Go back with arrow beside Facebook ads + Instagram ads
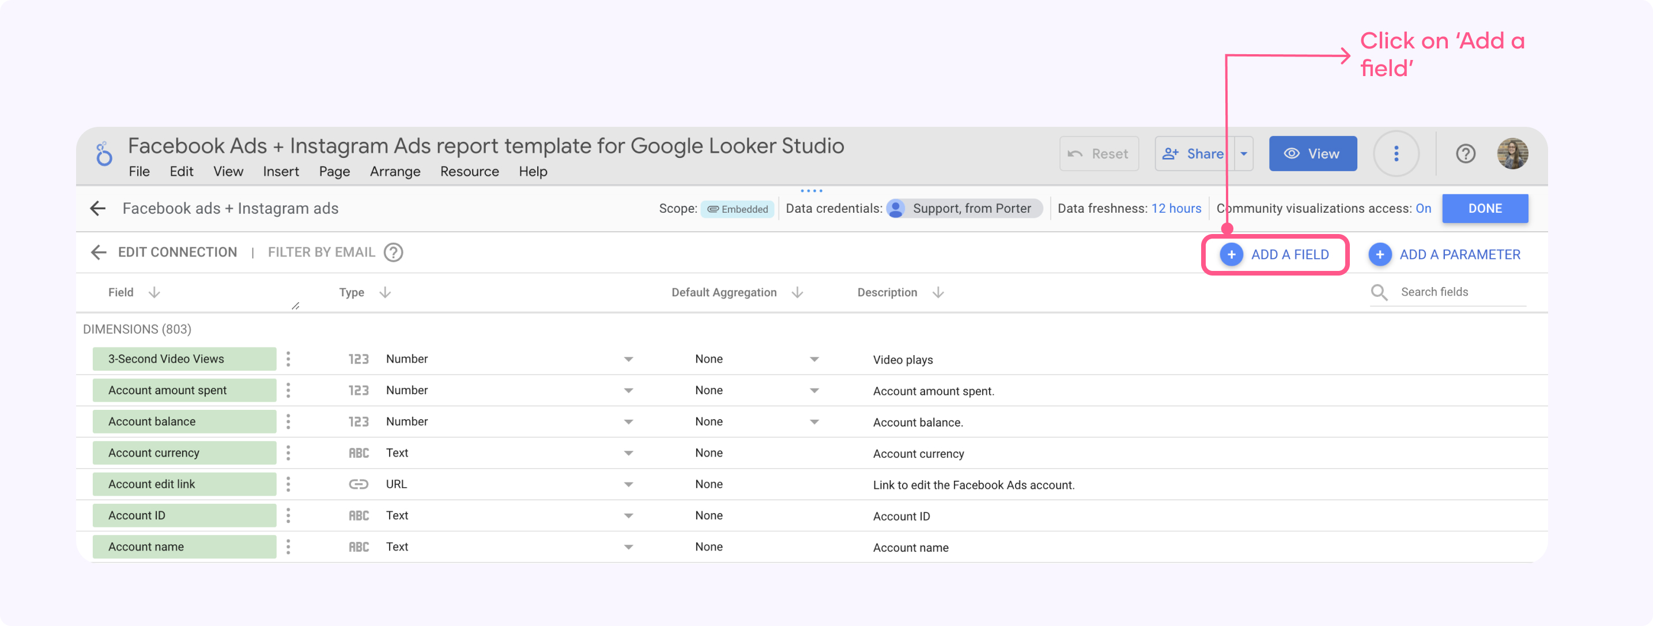This screenshot has width=1653, height=626. [98, 209]
